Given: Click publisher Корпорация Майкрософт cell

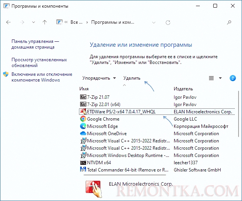Looking at the screenshot, I should (x=201, y=126).
